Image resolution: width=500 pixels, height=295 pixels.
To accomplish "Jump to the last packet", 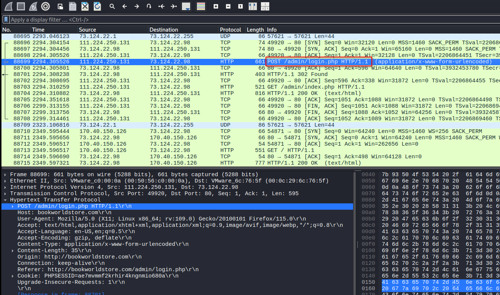I will pyautogui.click(x=174, y=6).
